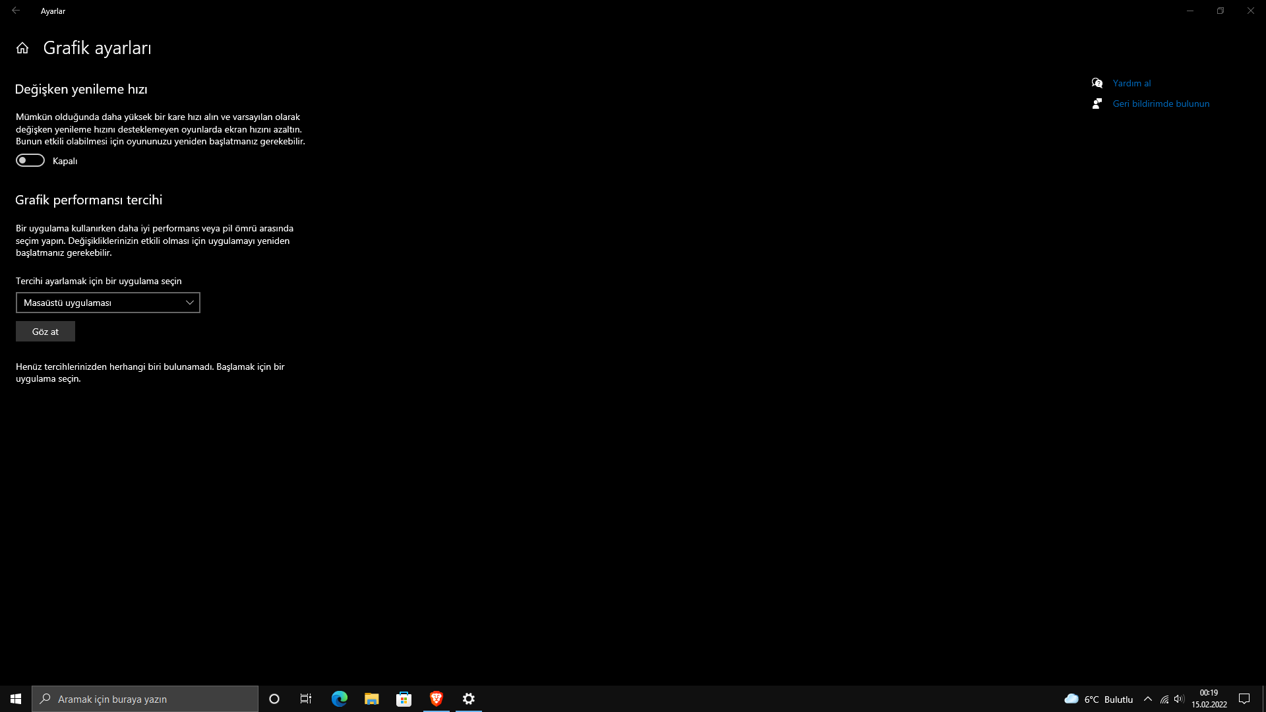Viewport: 1266px width, 712px height.
Task: Open Cortana circle icon on taskbar
Action: tap(274, 699)
